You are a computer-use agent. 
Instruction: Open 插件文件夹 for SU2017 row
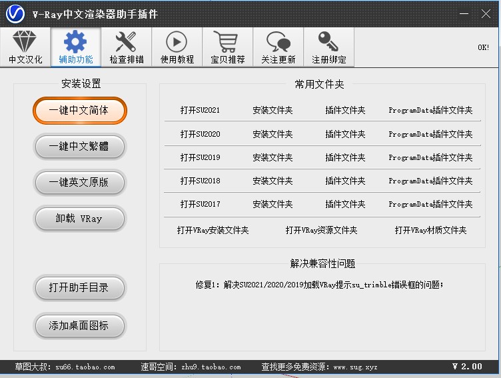coord(345,204)
